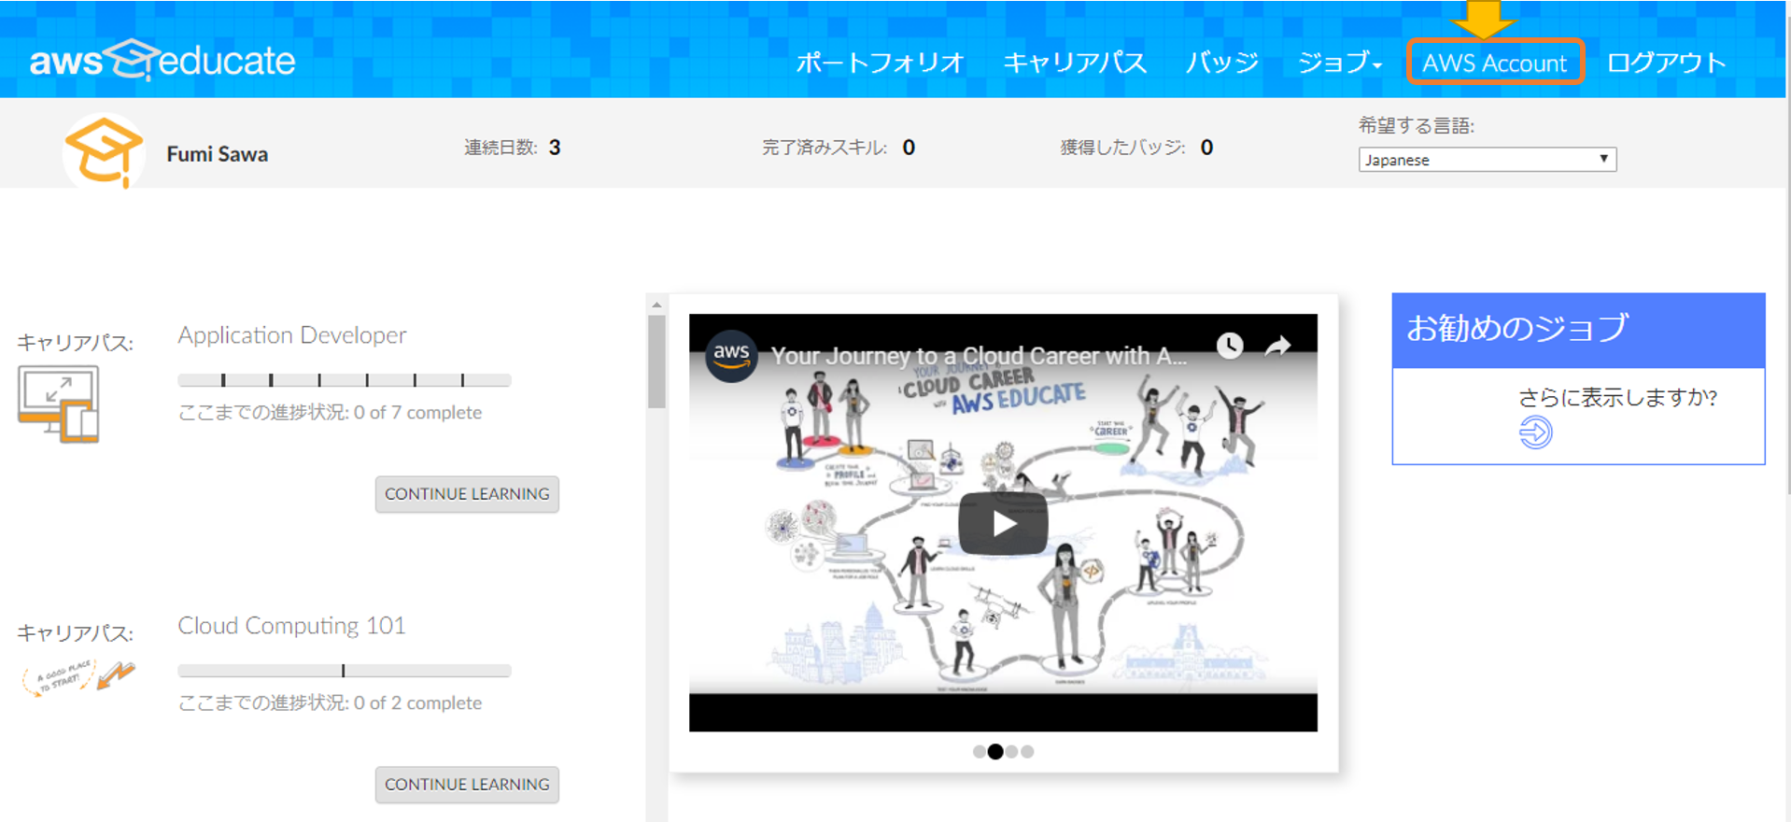Open the Application Developer title link
The image size is (1791, 822).
click(x=292, y=335)
